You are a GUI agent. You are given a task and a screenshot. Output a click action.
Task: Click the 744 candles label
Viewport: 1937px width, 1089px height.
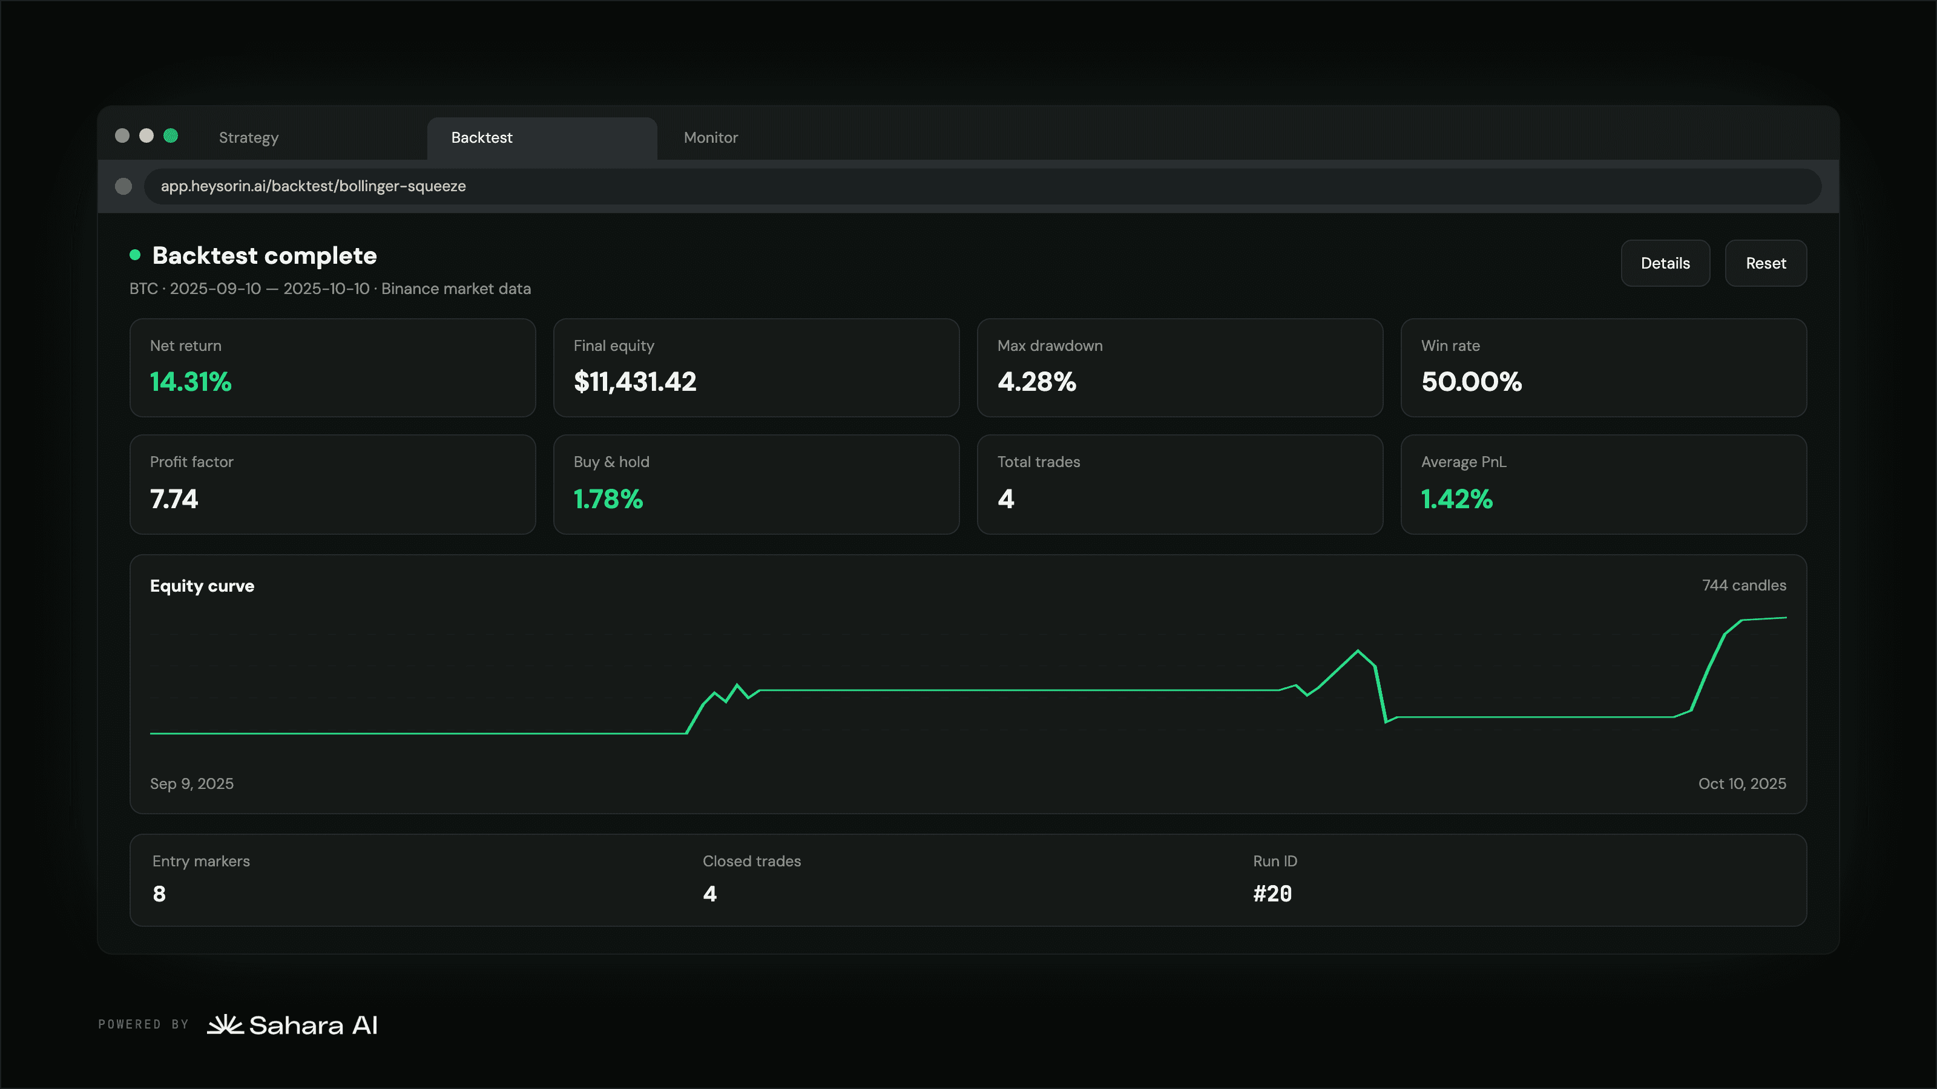1744,586
